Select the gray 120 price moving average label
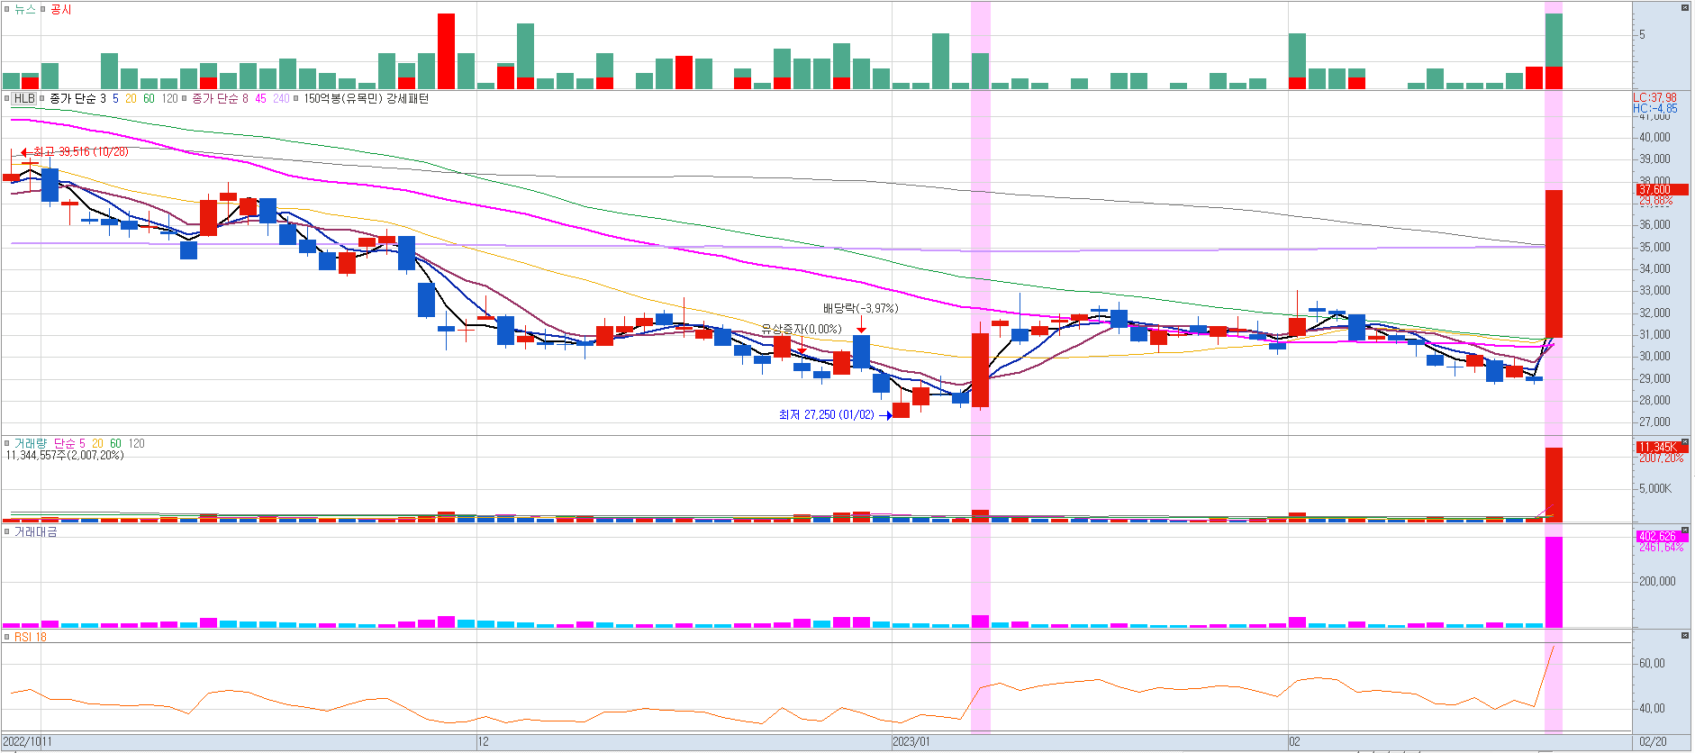 coord(169,98)
